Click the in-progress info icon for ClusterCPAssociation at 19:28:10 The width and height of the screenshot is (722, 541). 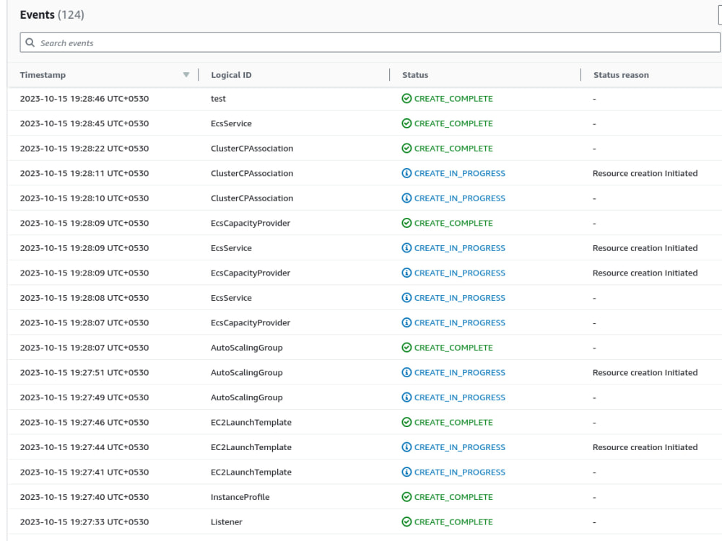406,198
